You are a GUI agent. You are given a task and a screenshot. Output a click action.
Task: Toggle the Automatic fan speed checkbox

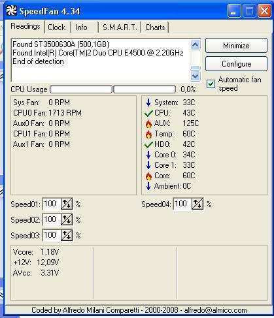point(211,84)
